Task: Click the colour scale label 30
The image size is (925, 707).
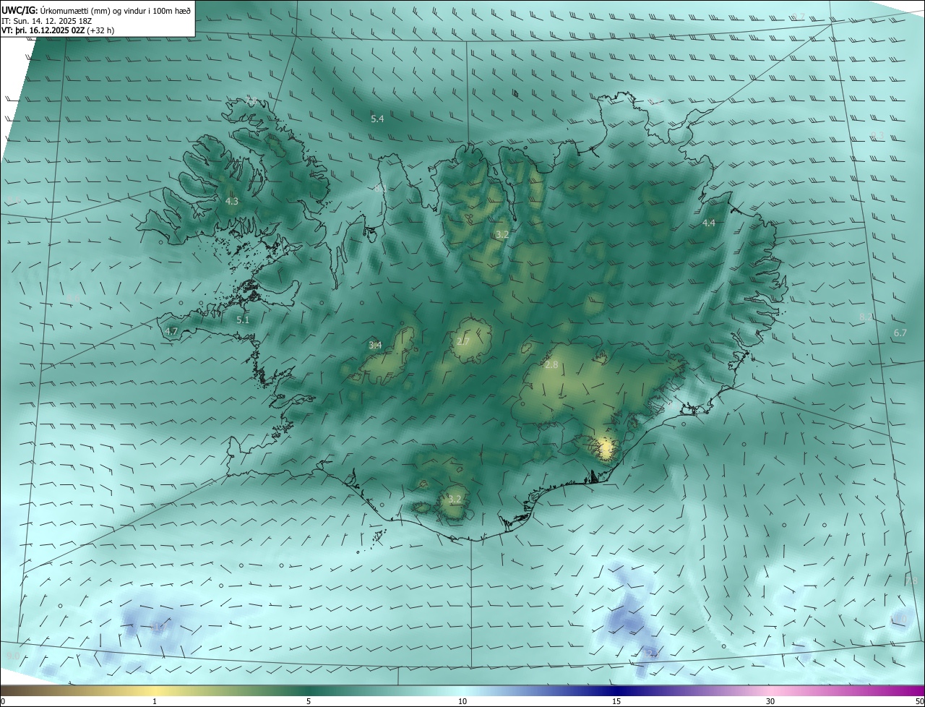Action: tap(770, 701)
